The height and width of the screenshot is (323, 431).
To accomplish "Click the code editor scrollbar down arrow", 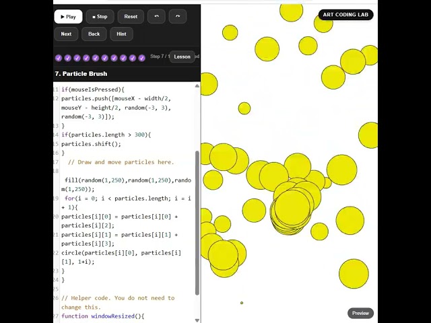I will tap(197, 320).
